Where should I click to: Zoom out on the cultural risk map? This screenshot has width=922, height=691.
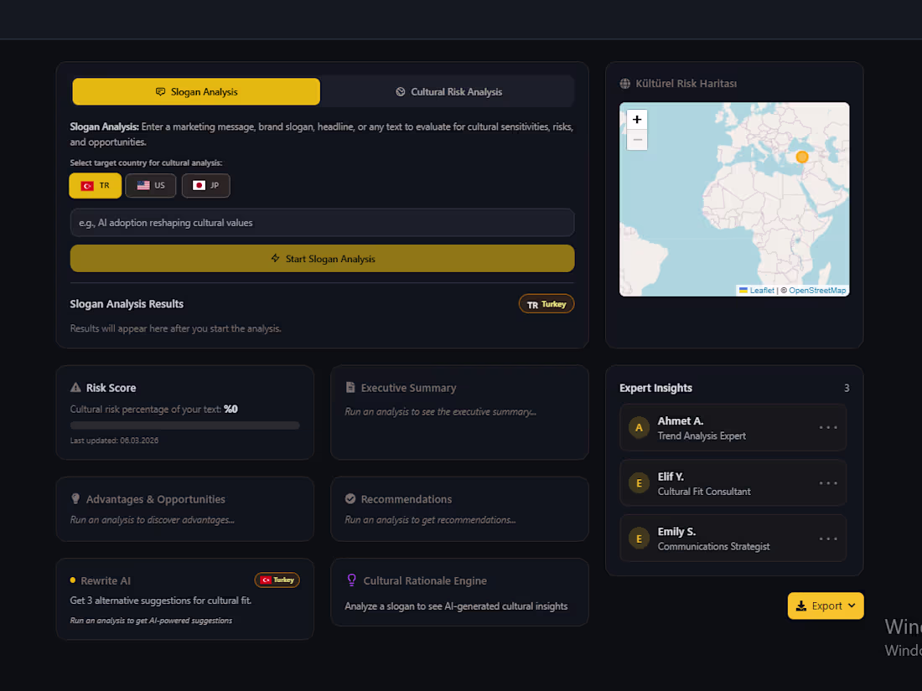coord(637,140)
